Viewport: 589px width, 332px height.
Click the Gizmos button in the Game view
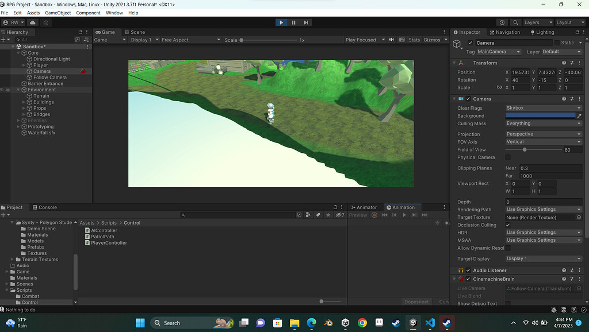[431, 40]
